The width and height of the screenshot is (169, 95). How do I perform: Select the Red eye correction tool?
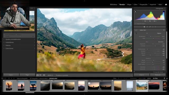(153, 27)
